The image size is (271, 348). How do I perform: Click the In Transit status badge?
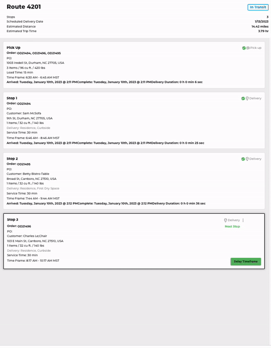click(258, 7)
